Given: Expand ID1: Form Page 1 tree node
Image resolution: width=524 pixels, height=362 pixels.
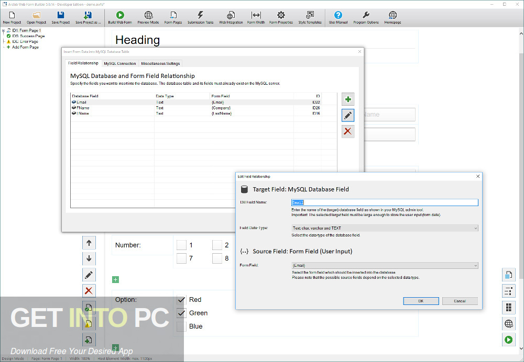Looking at the screenshot, I should pyautogui.click(x=3, y=30).
